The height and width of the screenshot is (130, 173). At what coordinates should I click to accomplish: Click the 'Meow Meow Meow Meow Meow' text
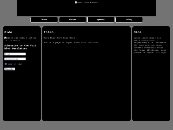[59, 38]
